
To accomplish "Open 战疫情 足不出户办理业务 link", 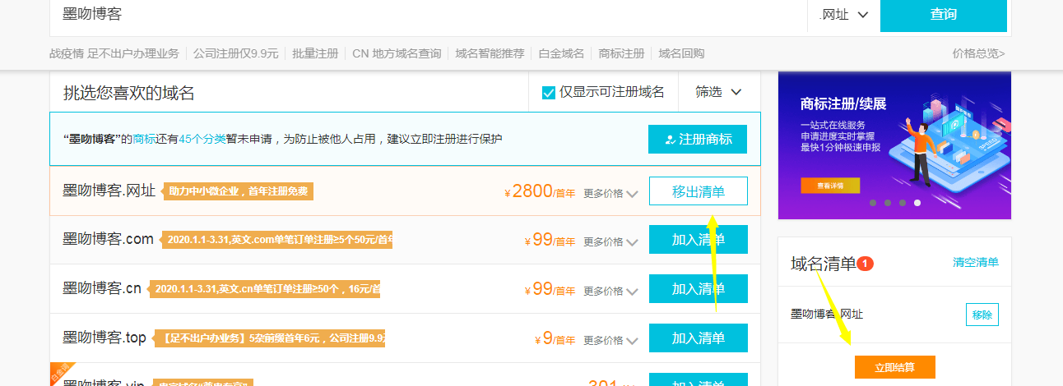I will 114,53.
